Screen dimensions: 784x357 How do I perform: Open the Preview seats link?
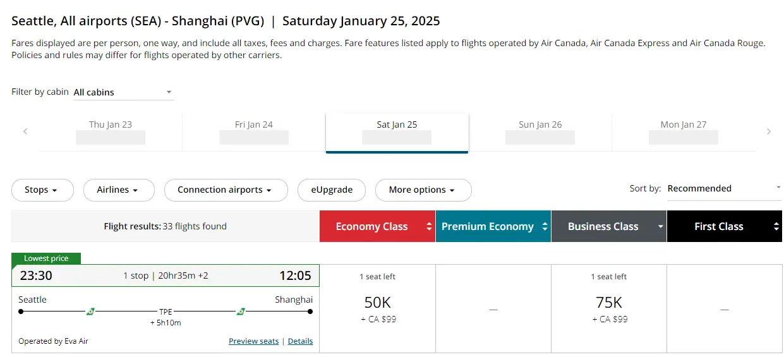(x=253, y=341)
